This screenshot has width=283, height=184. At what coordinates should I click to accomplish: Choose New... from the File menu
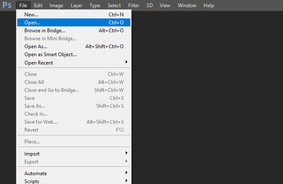coord(74,15)
